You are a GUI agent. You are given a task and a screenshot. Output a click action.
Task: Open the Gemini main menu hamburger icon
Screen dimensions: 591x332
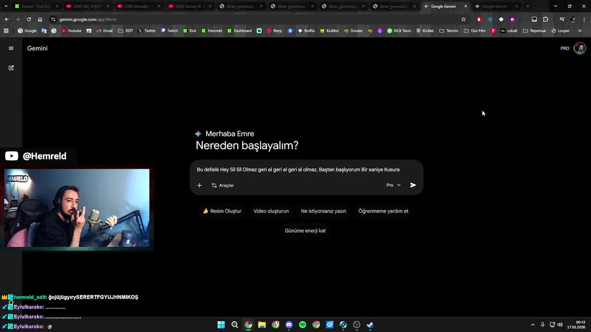tap(11, 48)
